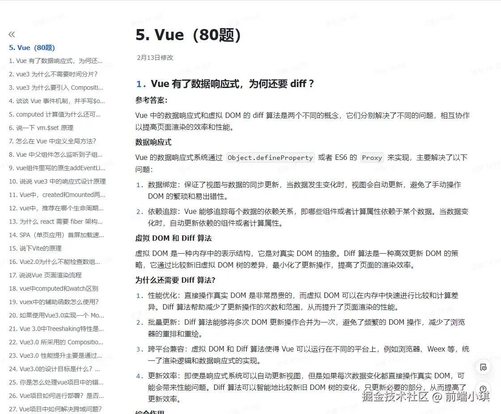
Task: Open the comments panel floating button
Action: click(x=483, y=367)
